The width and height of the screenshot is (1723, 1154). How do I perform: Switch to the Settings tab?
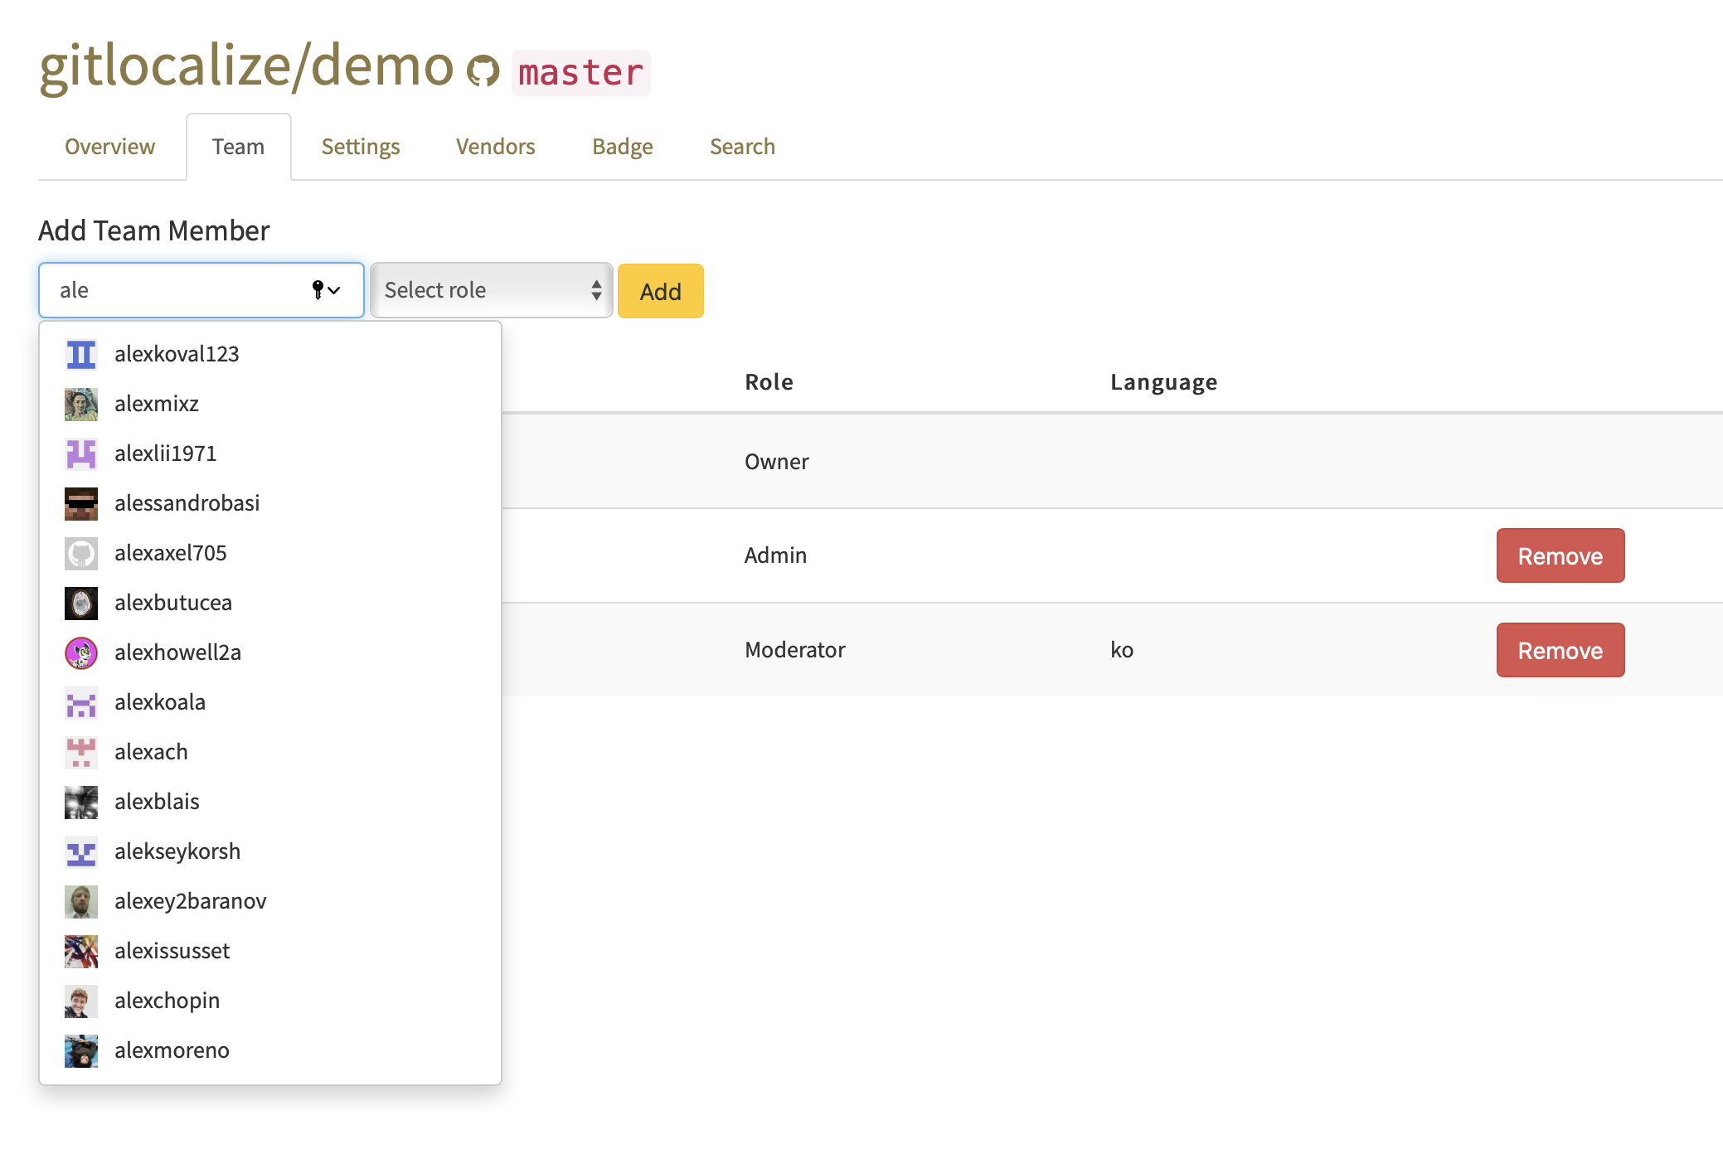pos(362,146)
